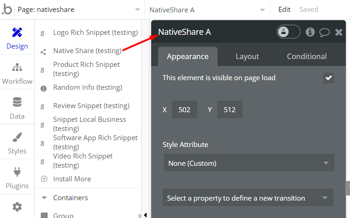The image size is (350, 218).
Task: Select Native Share (testing) element
Action: point(87,51)
